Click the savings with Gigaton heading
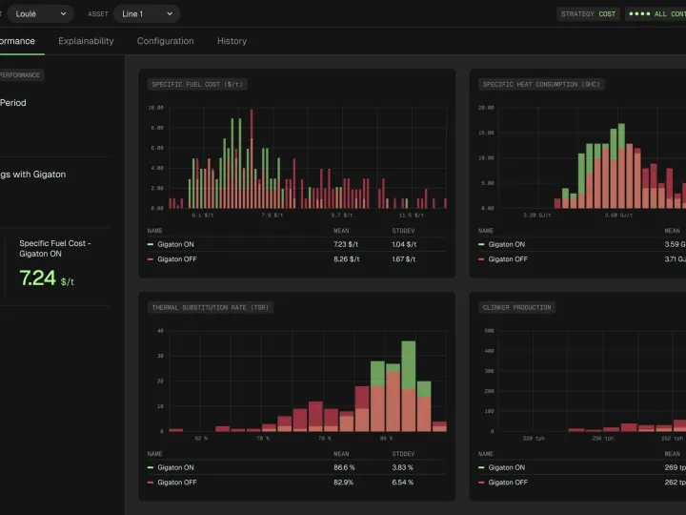Image resolution: width=686 pixels, height=515 pixels. click(x=32, y=175)
